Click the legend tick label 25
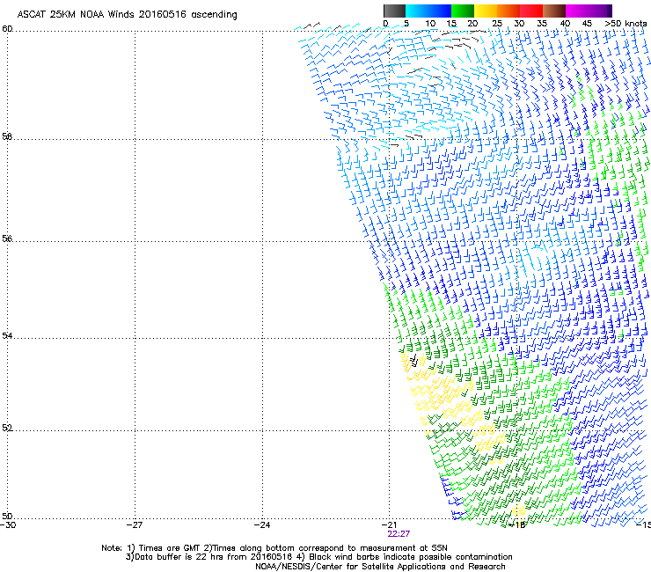This screenshot has height=572, width=651. [x=497, y=24]
